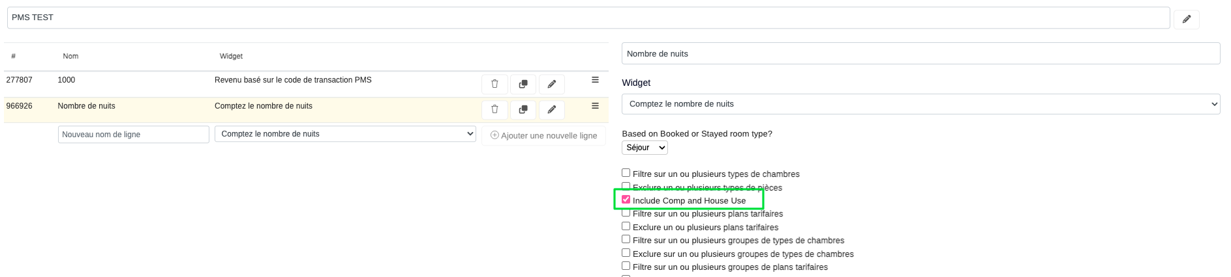The height and width of the screenshot is (277, 1231).
Task: Edit the Nombre de nuits row
Action: tap(552, 110)
